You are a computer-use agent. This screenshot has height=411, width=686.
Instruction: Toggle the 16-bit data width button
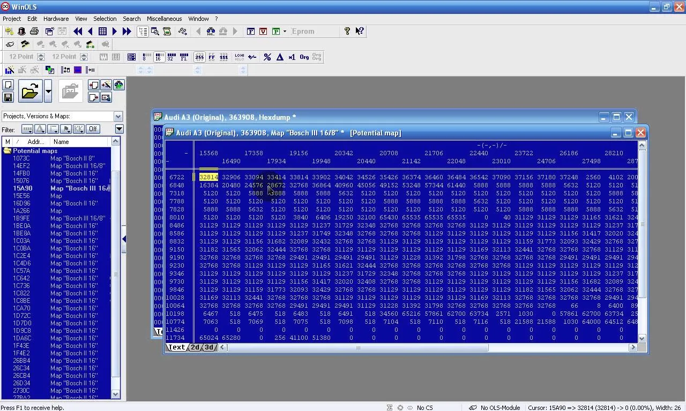click(x=159, y=57)
